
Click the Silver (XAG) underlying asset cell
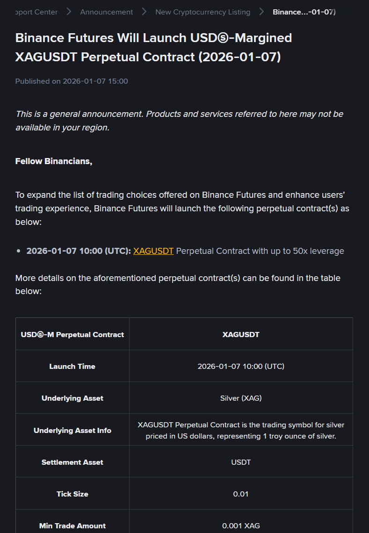coord(241,398)
